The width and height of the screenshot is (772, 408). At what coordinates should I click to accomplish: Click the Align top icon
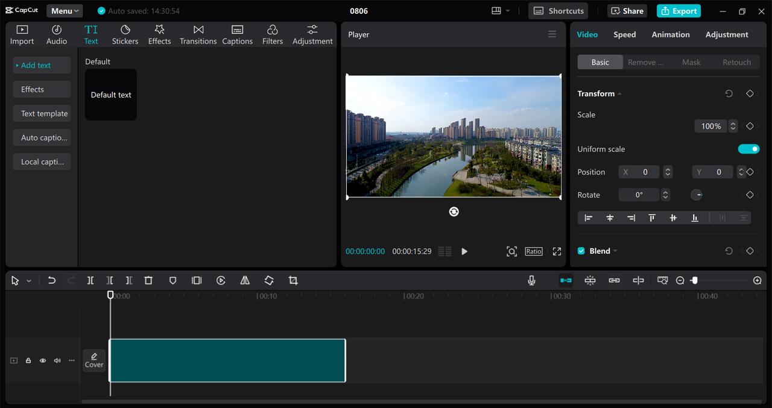(652, 218)
